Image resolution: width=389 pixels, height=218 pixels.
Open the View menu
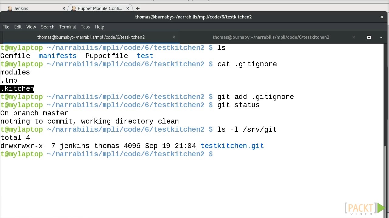click(x=31, y=27)
